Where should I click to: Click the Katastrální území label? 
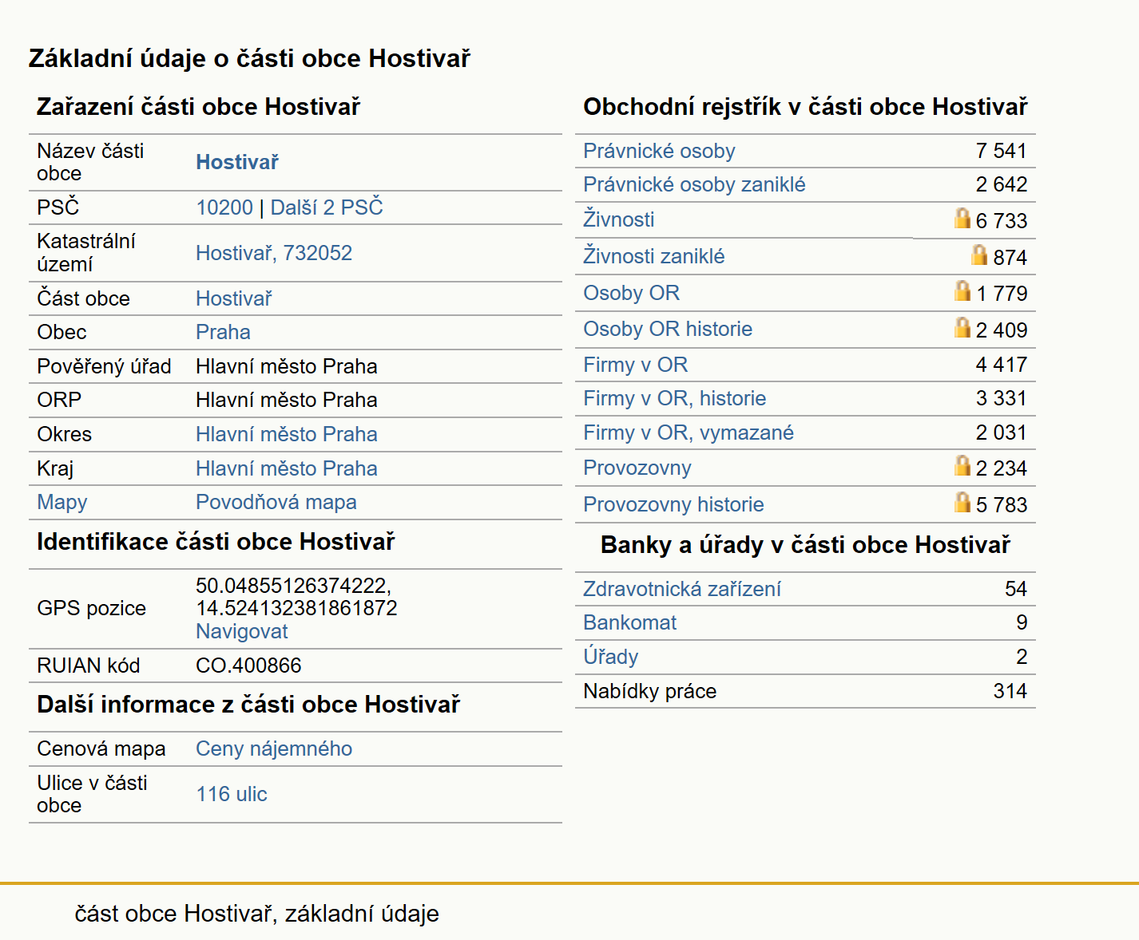86,253
